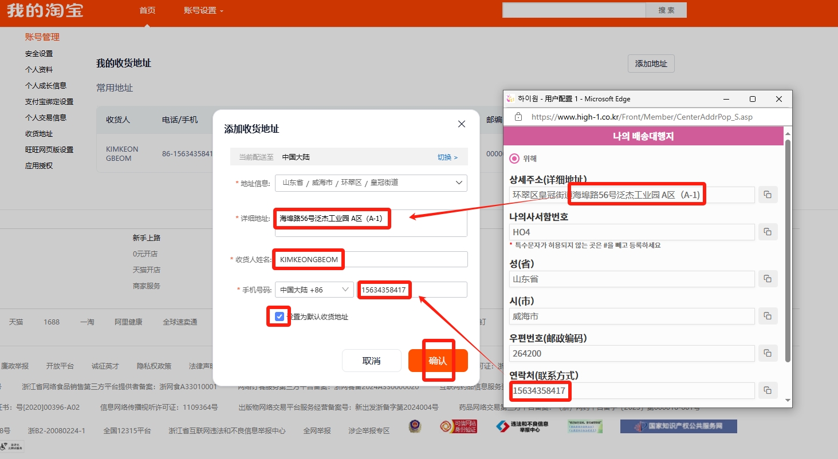
Task: Open 安全设置 in the sidebar
Action: pos(39,54)
